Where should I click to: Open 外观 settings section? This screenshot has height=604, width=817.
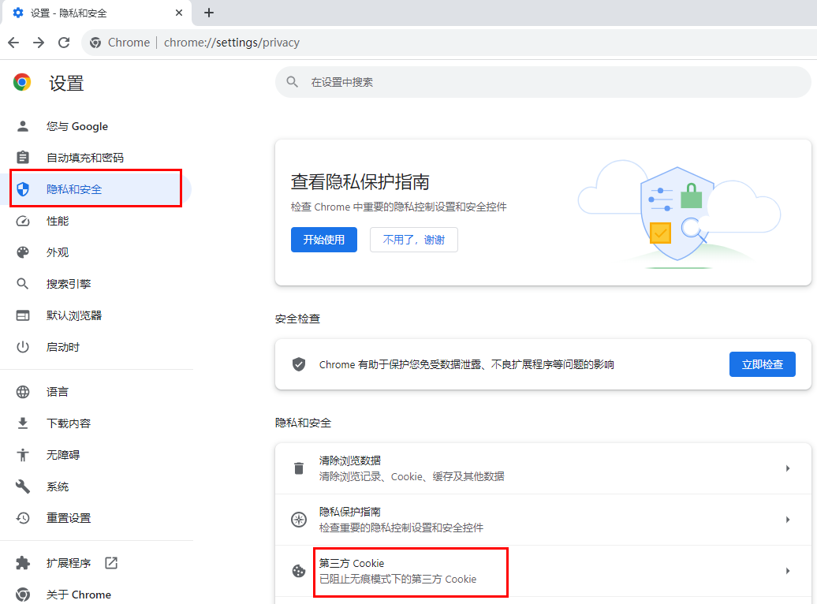pyautogui.click(x=96, y=252)
